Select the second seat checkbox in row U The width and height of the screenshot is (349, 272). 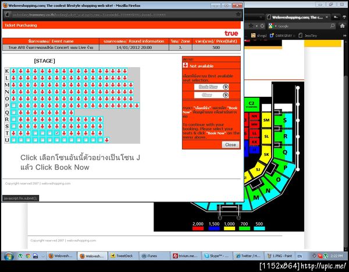click(x=21, y=140)
